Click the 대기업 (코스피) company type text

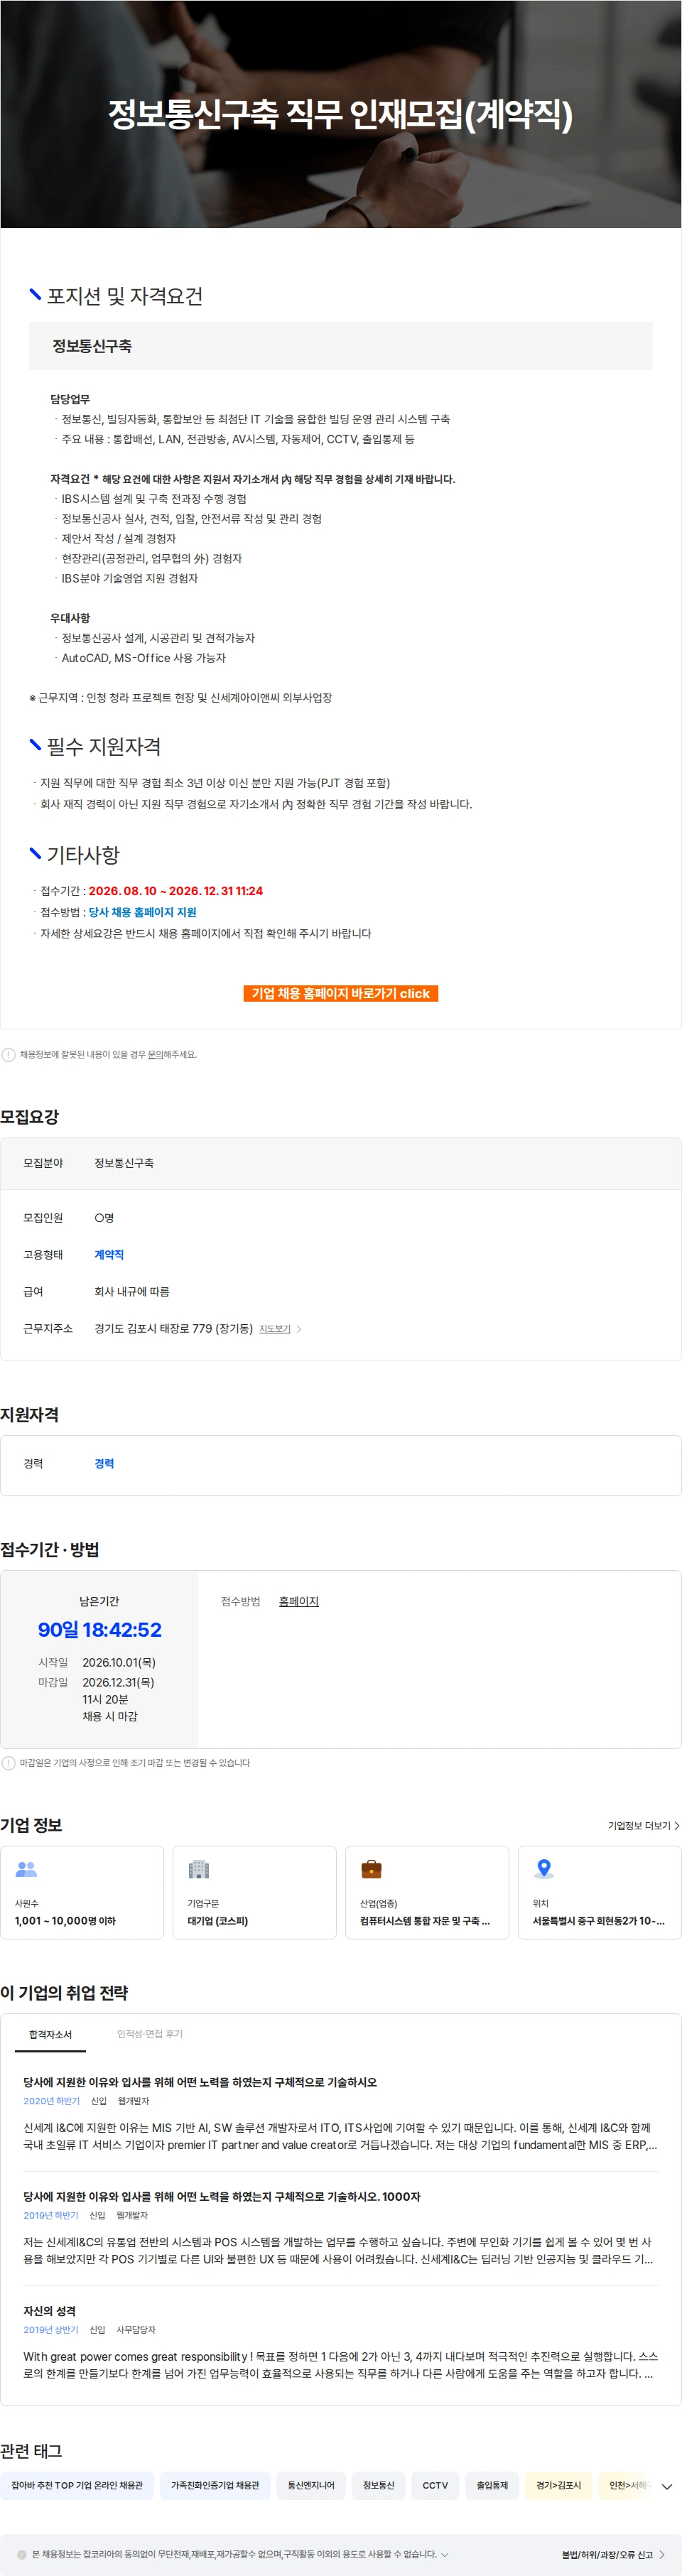(x=217, y=1921)
